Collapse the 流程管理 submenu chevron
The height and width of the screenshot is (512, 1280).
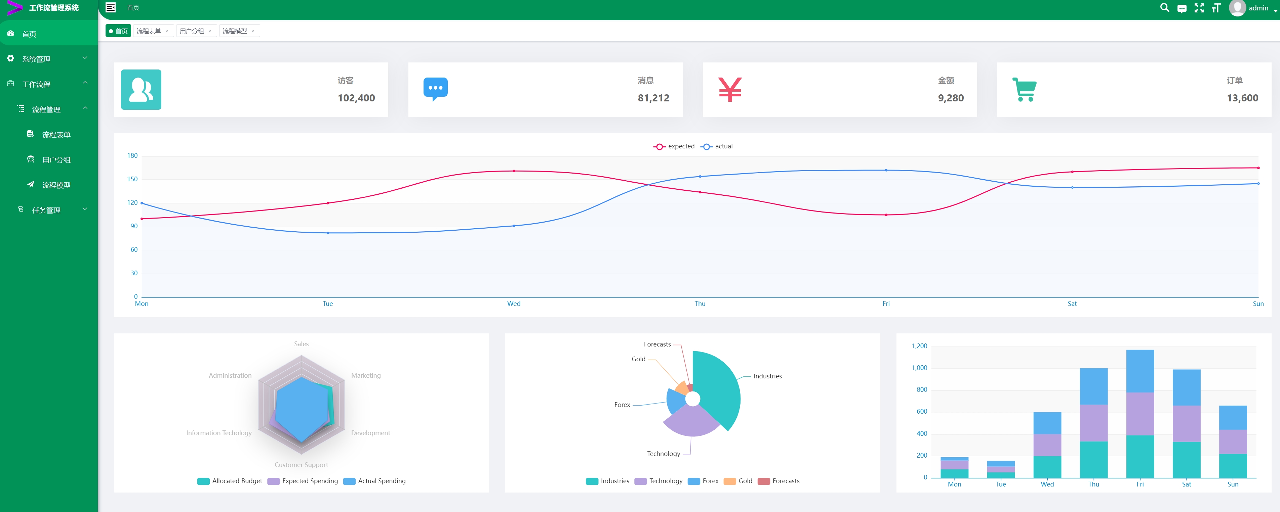click(85, 108)
